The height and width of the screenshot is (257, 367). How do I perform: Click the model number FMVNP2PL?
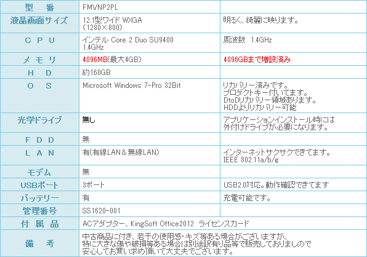point(100,7)
